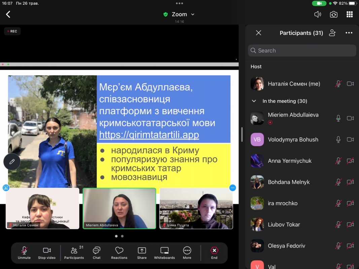Switch camera using the flip camera icon

(333, 14)
